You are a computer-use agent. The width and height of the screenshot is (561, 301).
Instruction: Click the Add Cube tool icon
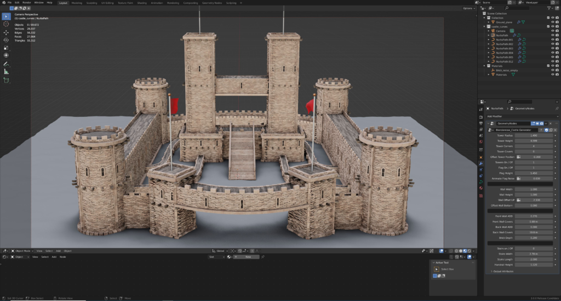6,80
